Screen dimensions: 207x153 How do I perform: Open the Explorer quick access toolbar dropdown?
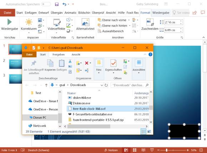(x=44, y=48)
